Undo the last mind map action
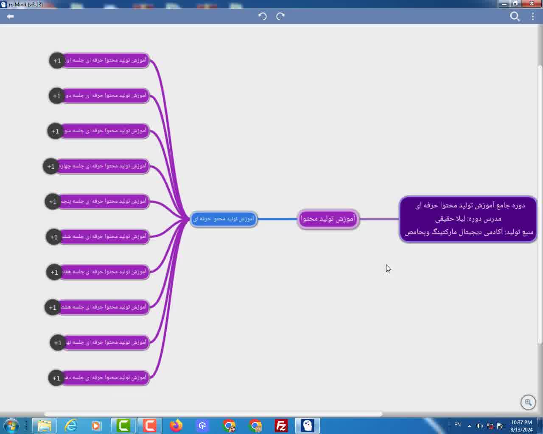The width and height of the screenshot is (543, 434). click(x=263, y=16)
